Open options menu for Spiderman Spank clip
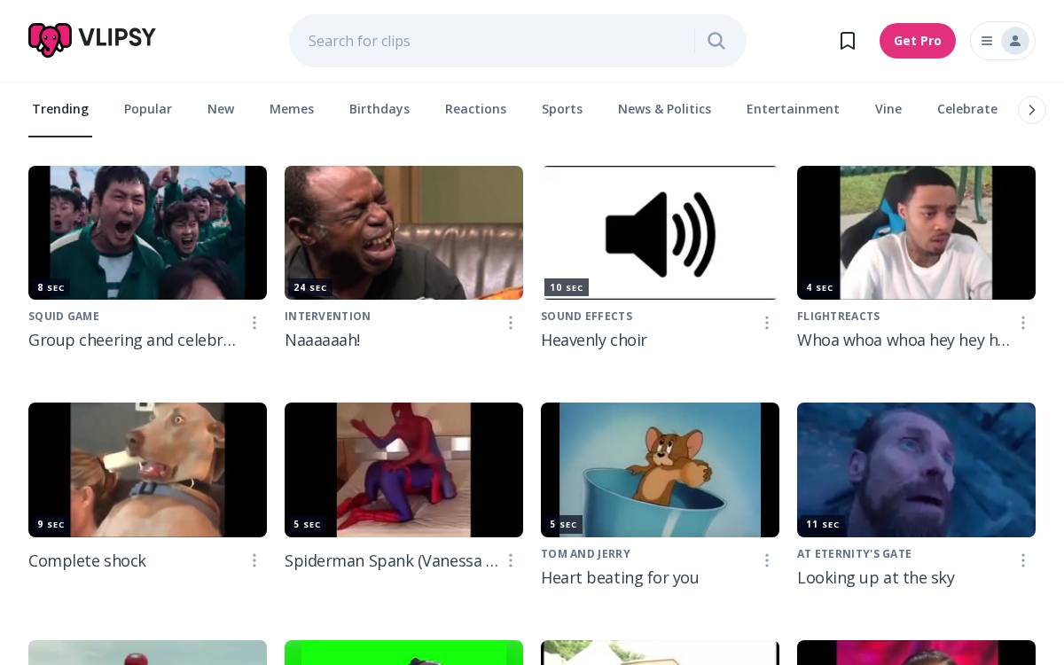Screen dimensions: 1064x665 point(511,560)
